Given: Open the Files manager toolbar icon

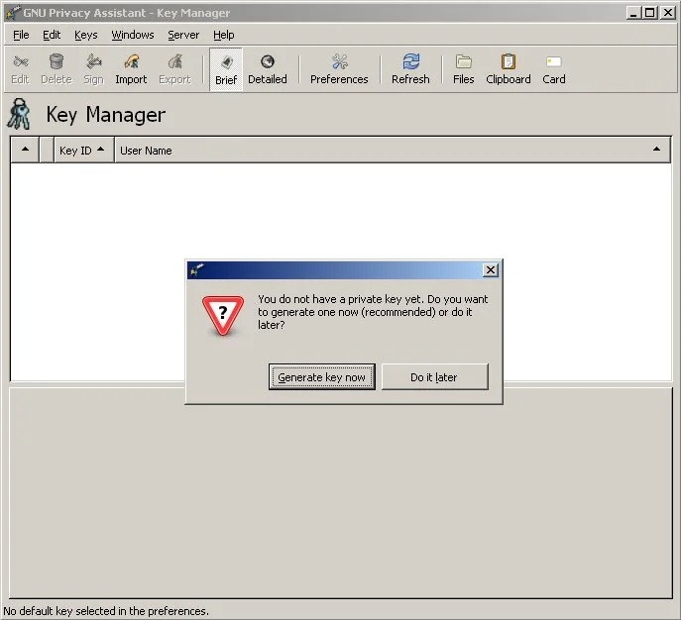Looking at the screenshot, I should click(x=463, y=68).
